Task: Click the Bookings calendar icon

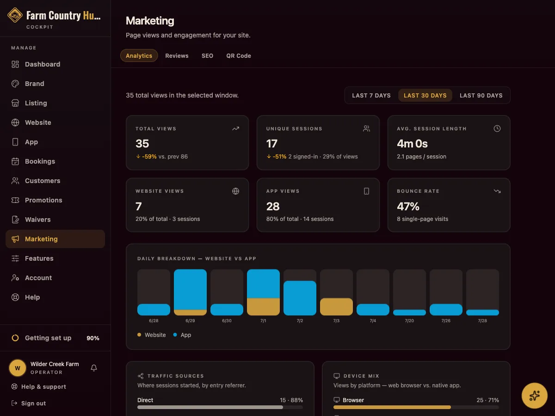Action: [15, 161]
